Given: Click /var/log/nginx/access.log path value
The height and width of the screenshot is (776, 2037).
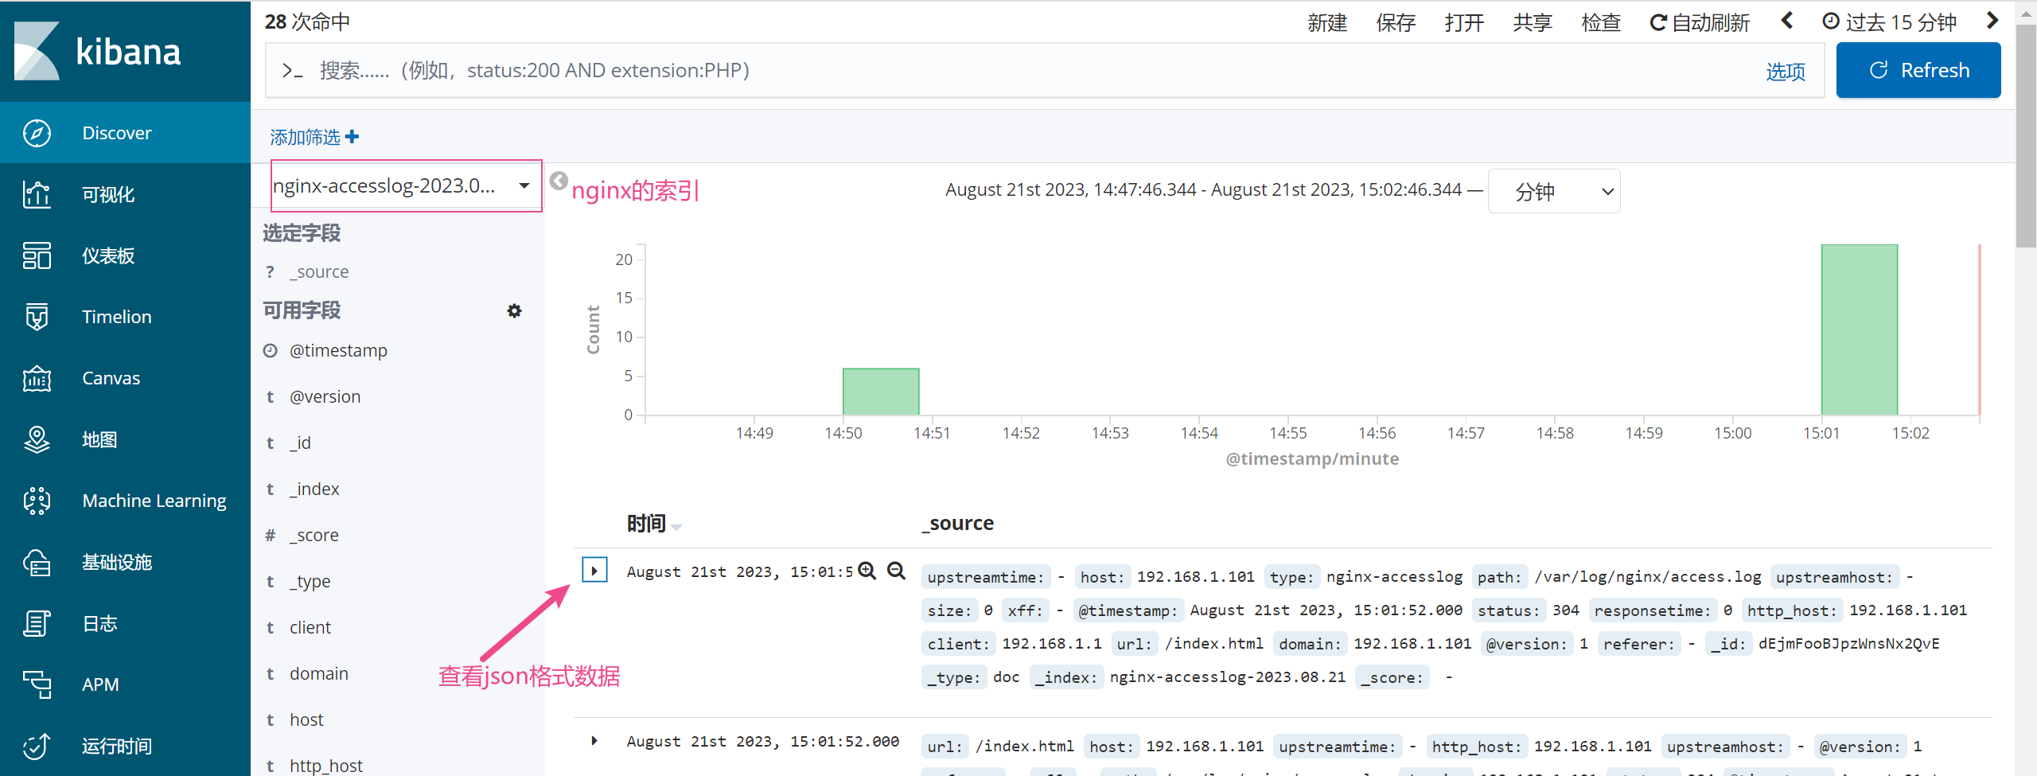Looking at the screenshot, I should [x=1648, y=577].
